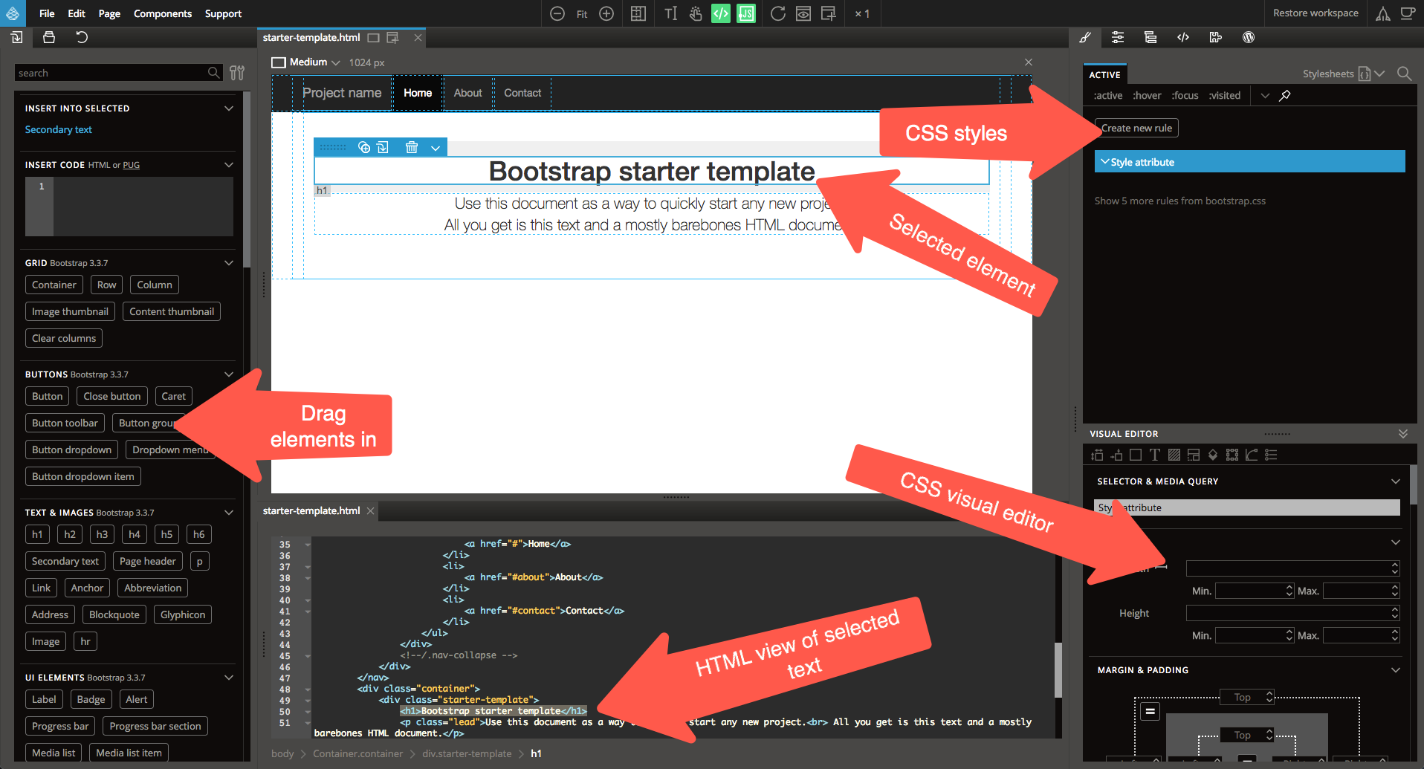Image resolution: width=1424 pixels, height=769 pixels.
Task: Collapse the Selector & Media Query section
Action: pos(1395,481)
